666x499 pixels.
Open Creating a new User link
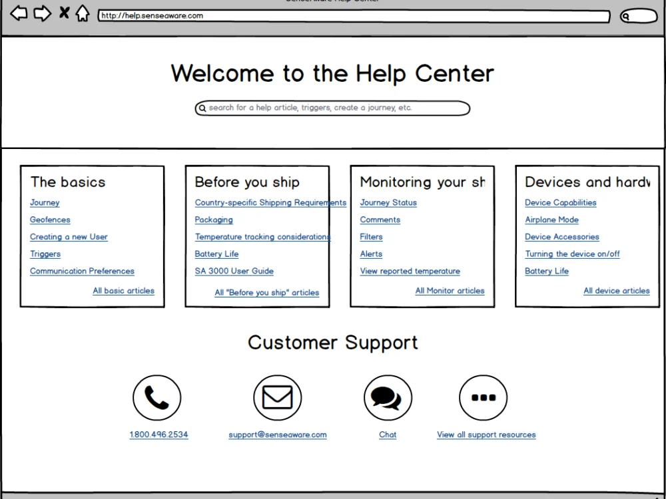click(69, 237)
